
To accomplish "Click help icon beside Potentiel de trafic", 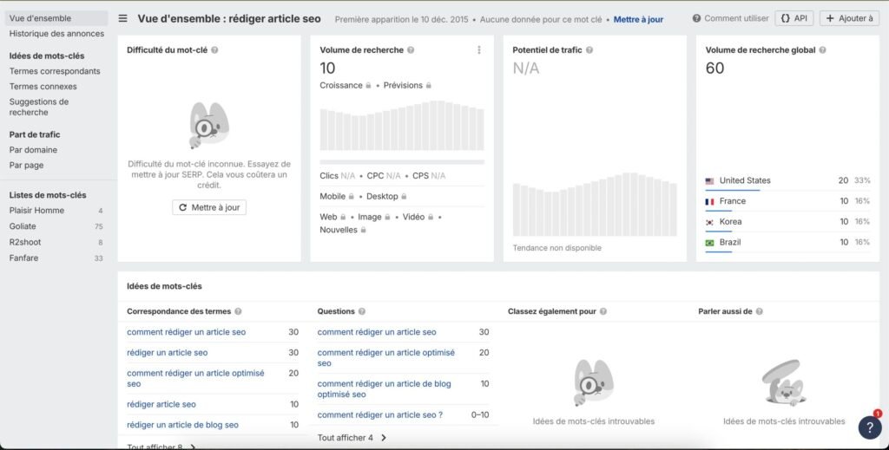I will 589,50.
